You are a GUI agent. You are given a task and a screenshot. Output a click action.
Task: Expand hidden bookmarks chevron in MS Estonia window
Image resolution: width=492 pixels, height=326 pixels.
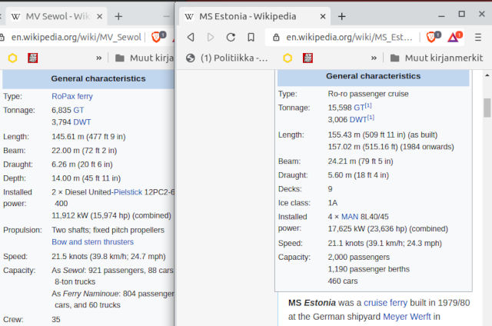(x=374, y=58)
